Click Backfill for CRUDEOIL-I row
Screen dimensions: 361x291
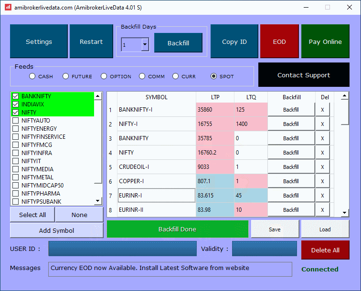coord(291,166)
